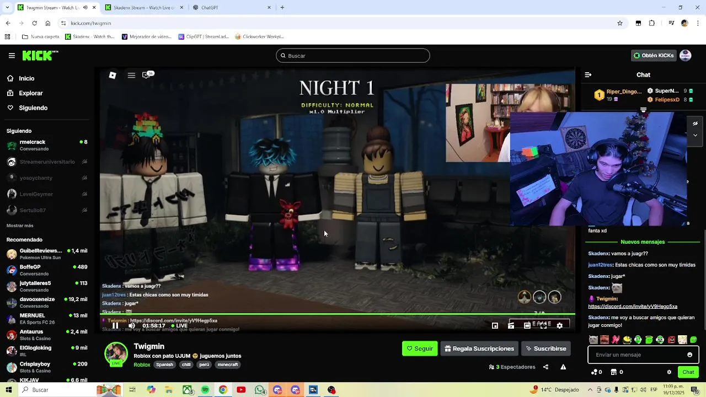Report stream warning icon
Image resolution: width=706 pixels, height=397 pixels.
point(563,367)
